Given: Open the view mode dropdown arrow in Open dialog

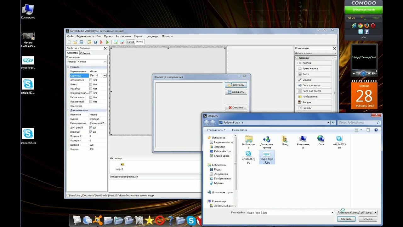Looking at the screenshot, I should pos(361,130).
